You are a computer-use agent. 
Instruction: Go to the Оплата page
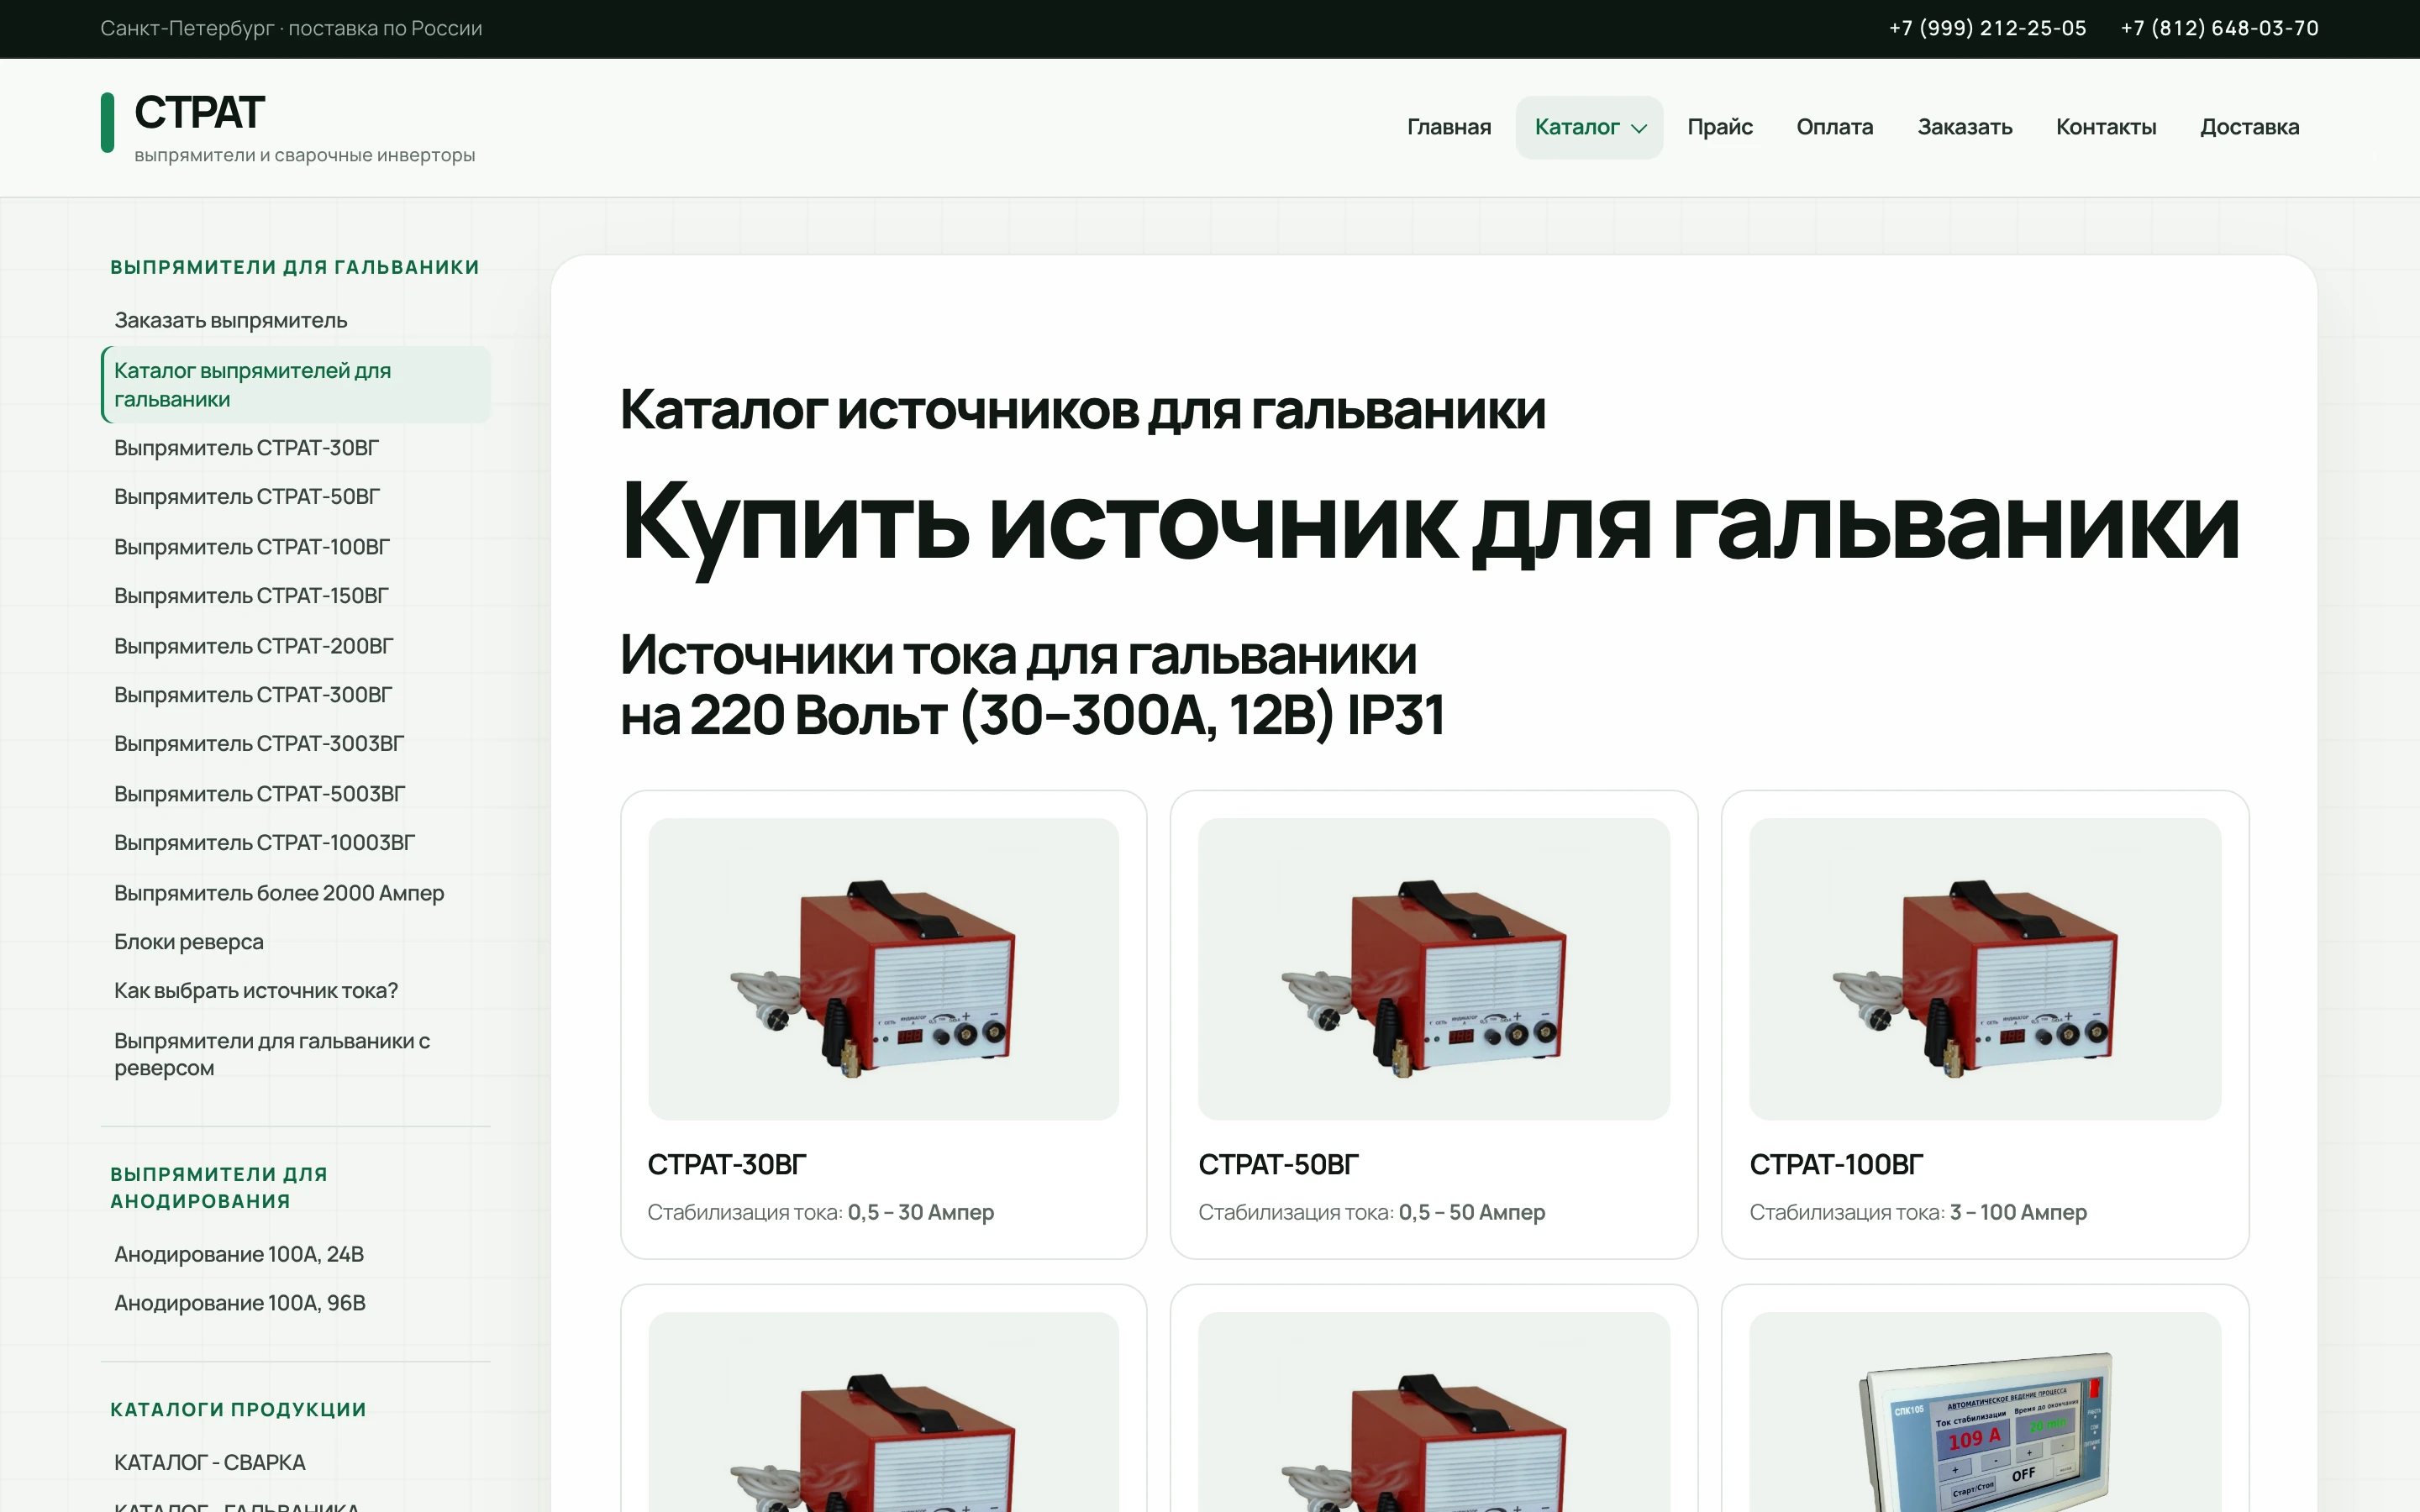pyautogui.click(x=1834, y=127)
